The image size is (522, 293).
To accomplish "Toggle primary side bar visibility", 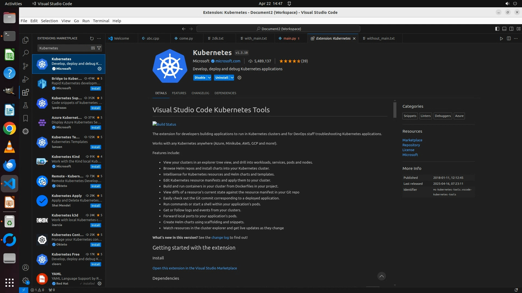I will tap(497, 29).
